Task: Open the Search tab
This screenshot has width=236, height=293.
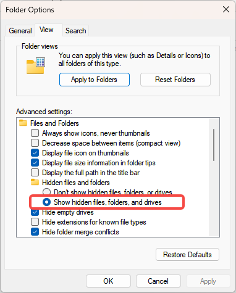Action: coord(75,31)
